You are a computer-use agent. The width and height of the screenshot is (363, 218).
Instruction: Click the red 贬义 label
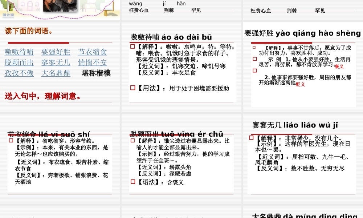(300, 84)
